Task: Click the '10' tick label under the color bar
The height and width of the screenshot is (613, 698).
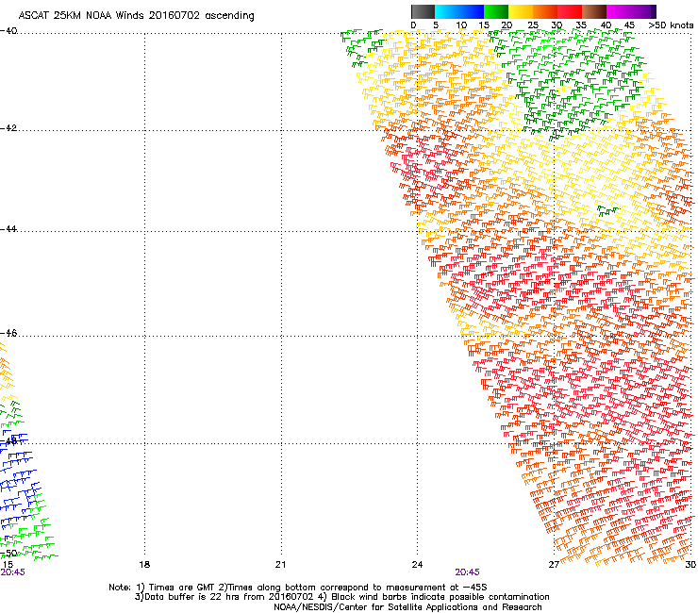Action: tap(461, 25)
